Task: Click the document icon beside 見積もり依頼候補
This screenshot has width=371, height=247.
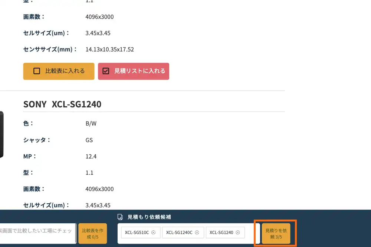Action: [120, 217]
